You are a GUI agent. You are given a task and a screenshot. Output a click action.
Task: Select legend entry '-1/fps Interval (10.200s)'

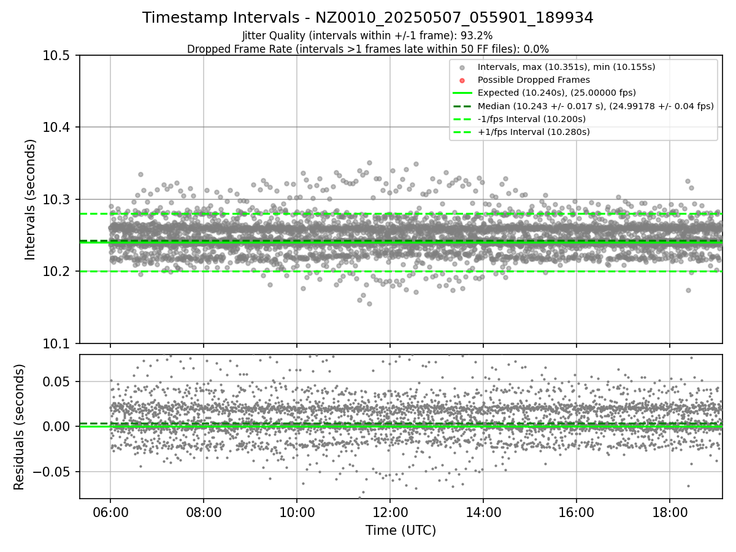pos(532,119)
